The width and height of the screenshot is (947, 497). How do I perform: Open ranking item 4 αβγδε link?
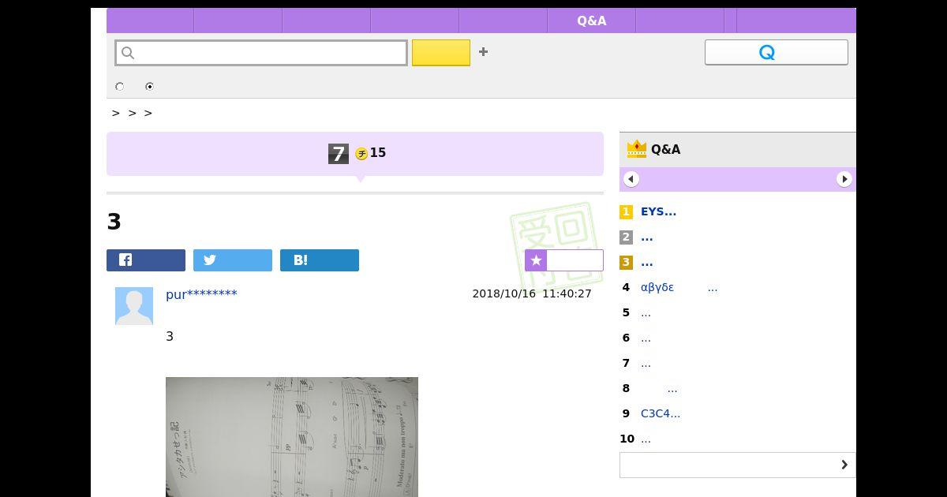[x=679, y=287]
